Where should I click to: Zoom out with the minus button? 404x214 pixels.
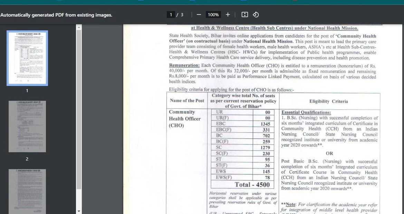199,15
